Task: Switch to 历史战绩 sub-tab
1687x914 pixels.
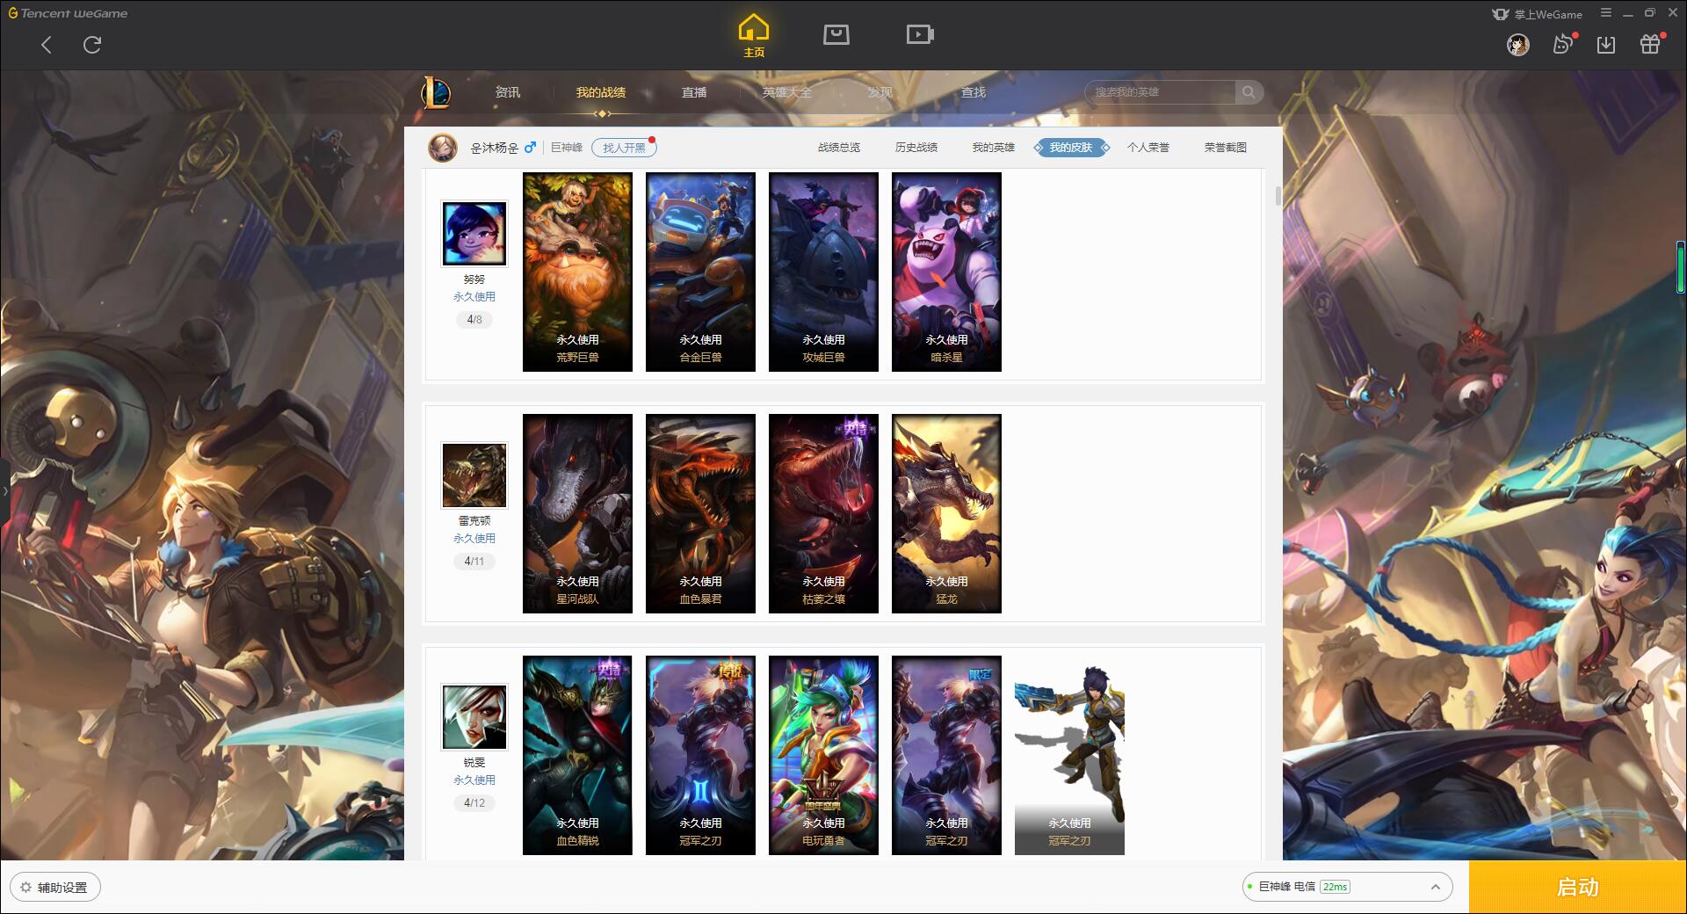Action: (916, 148)
